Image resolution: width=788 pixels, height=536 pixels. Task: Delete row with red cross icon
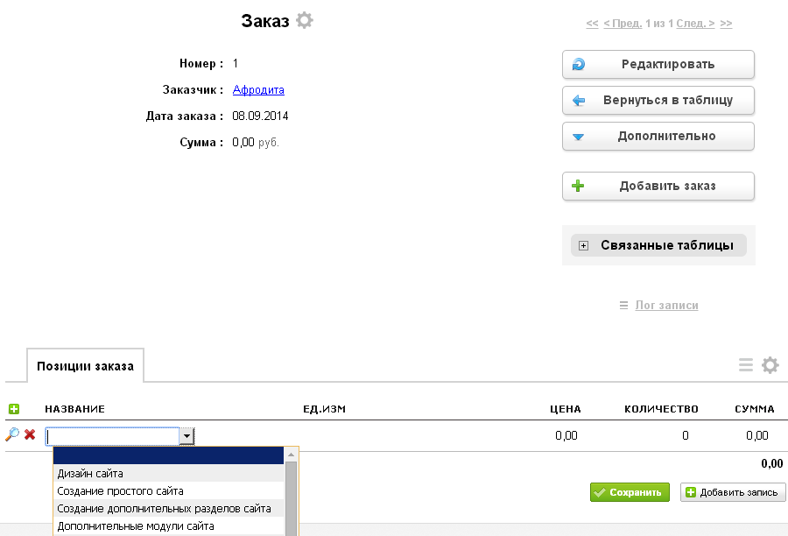click(30, 434)
